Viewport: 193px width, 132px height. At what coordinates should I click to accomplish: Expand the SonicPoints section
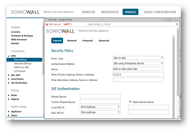pyautogui.click(x=9, y=79)
